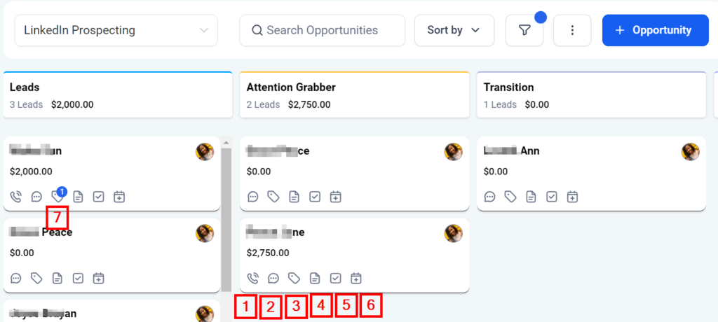Image resolution: width=718 pixels, height=322 pixels.
Task: Open notes icon on Leads column Peace card
Action: 57,279
